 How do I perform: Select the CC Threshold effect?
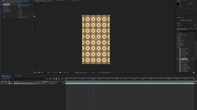185,66
